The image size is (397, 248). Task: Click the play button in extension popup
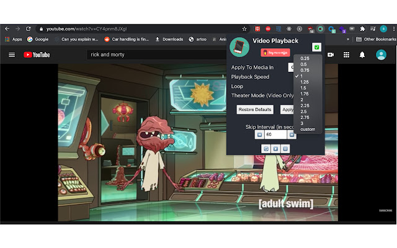pyautogui.click(x=275, y=149)
